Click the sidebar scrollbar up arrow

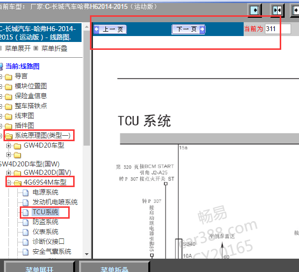coord(87,27)
